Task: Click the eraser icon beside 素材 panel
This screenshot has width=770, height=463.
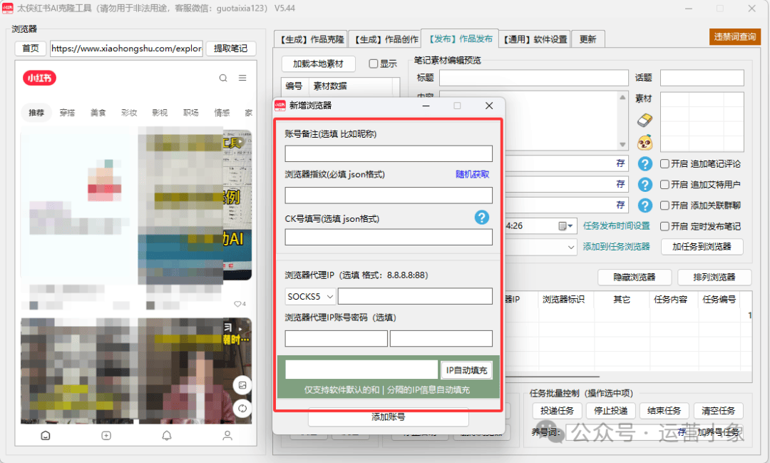Action: point(645,120)
